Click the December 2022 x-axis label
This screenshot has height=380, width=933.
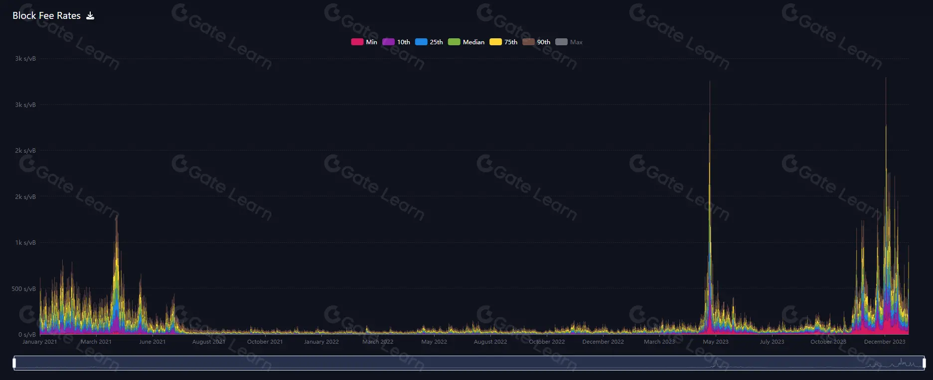603,342
